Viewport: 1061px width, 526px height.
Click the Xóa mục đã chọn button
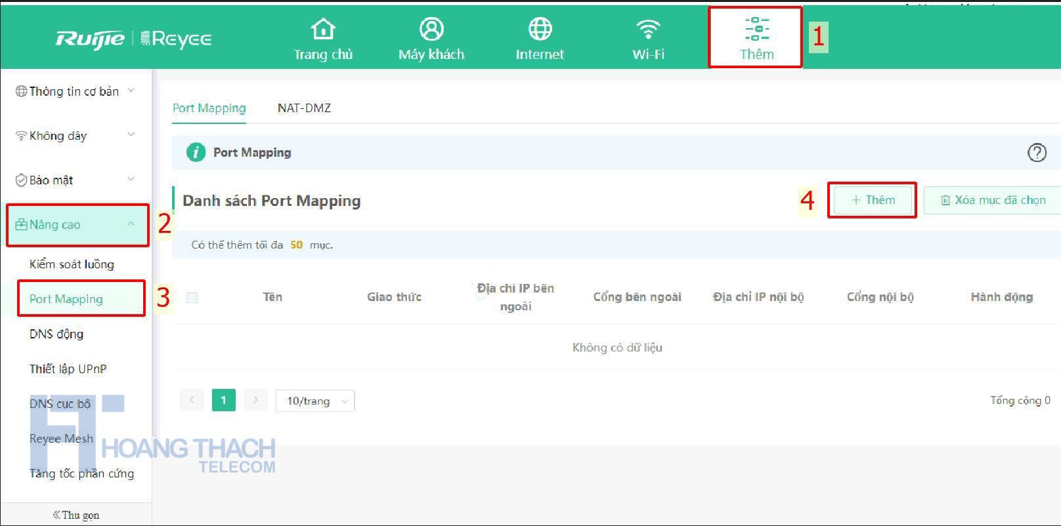[x=993, y=200]
